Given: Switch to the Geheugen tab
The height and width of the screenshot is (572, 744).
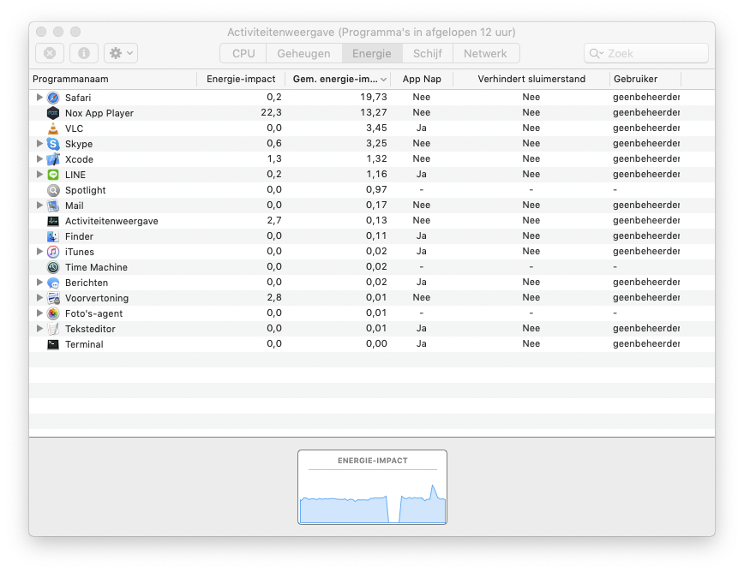Looking at the screenshot, I should [x=303, y=53].
